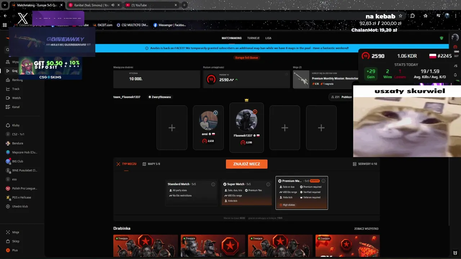Viewport: 461px width, 259px height.
Task: Select the Standard Match type card
Action: point(192,193)
